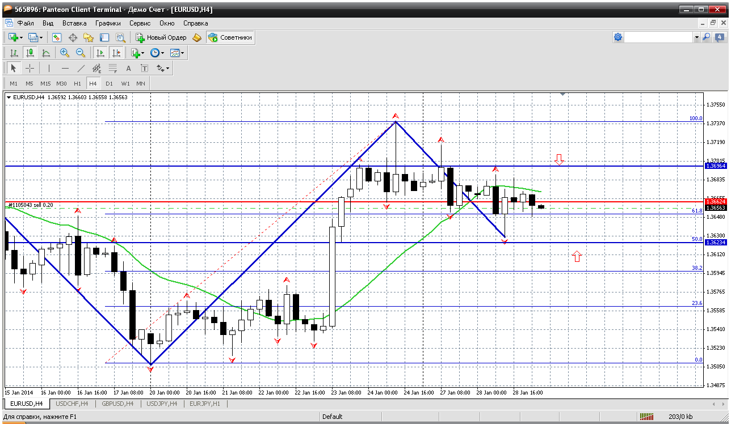Screen dimensions: 731x424
Task: Open the Вставка menu
Action: [x=74, y=23]
